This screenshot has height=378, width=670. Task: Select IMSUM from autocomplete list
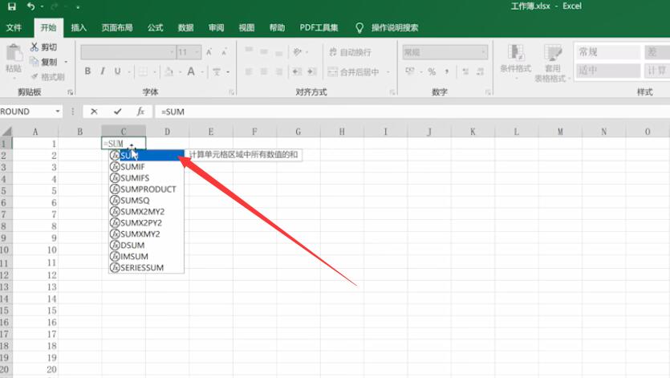(147, 256)
